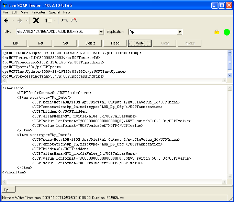Open the 4.0 version dropdown arrow
The width and height of the screenshot is (234, 202).
click(x=55, y=21)
